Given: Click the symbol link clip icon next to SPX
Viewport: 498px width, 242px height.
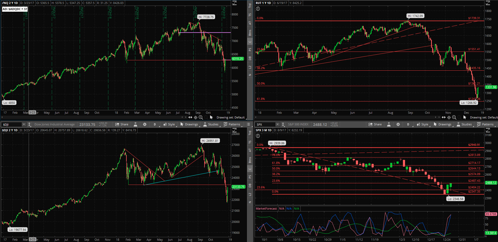Looking at the screenshot, I should (x=283, y=124).
